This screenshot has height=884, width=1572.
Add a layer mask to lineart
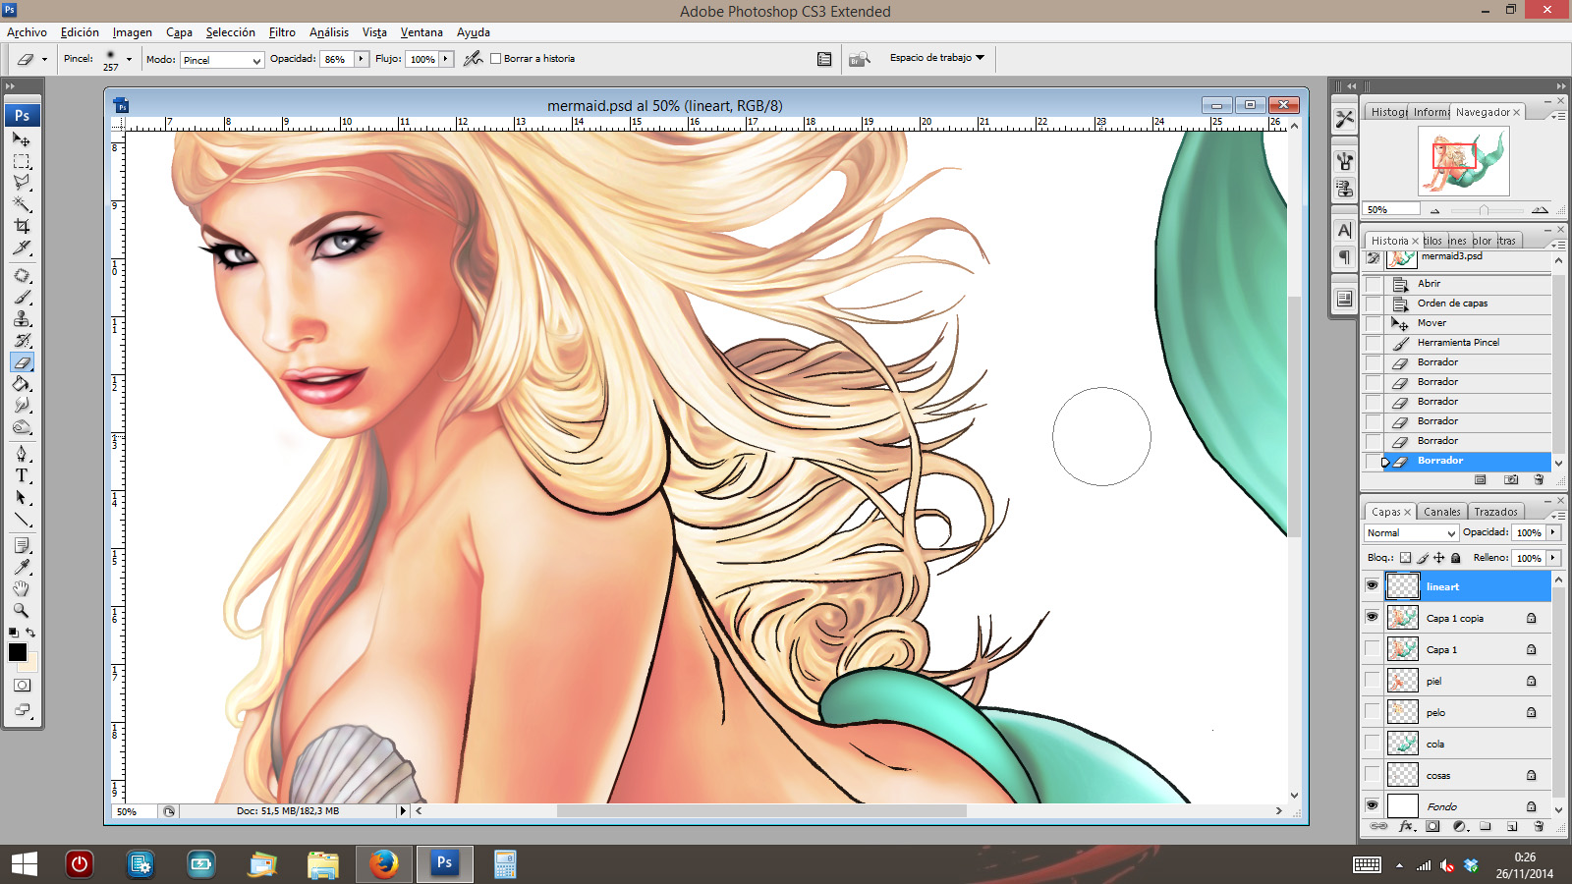coord(1432,827)
